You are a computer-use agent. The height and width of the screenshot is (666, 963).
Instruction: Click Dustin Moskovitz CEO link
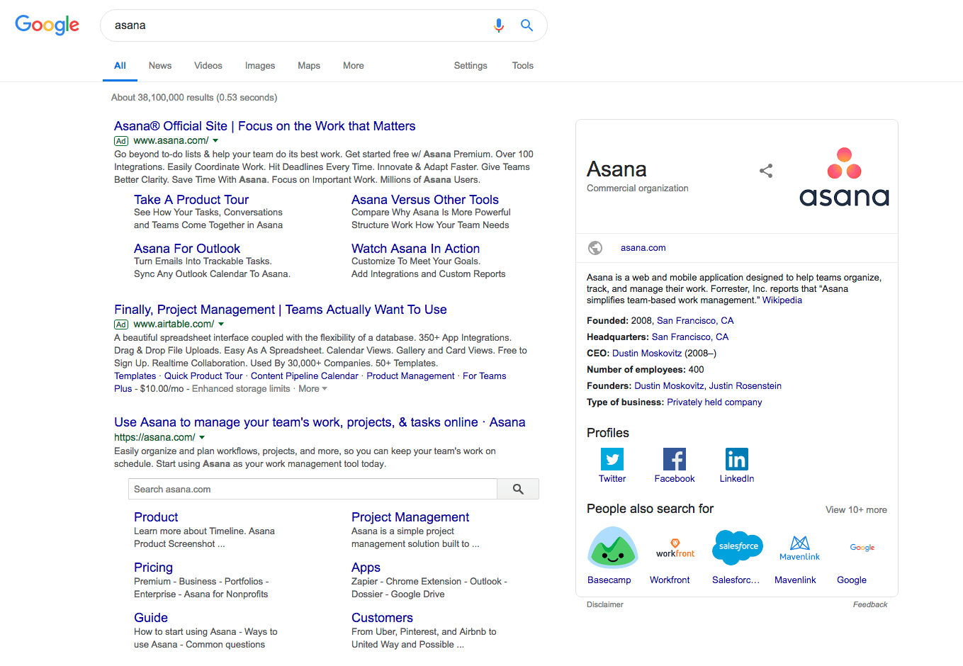click(x=647, y=354)
